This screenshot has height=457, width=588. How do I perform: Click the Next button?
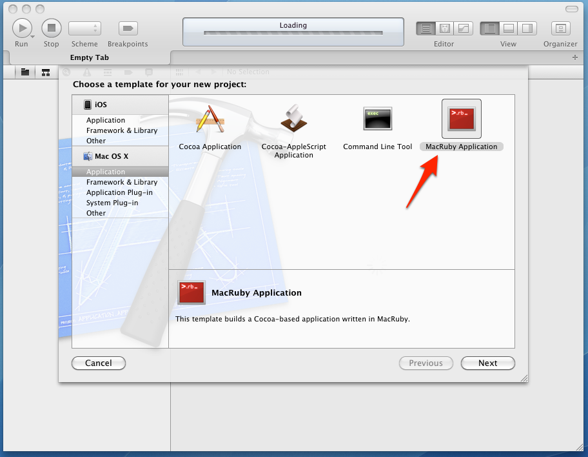coord(488,363)
